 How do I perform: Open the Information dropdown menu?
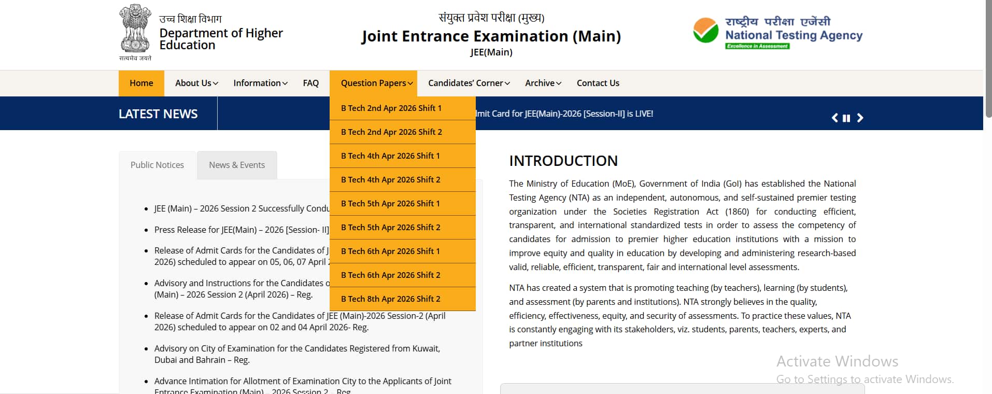[260, 83]
